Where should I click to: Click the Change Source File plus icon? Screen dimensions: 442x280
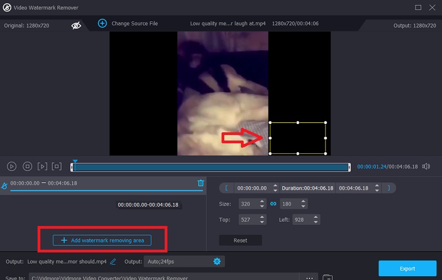tap(102, 23)
